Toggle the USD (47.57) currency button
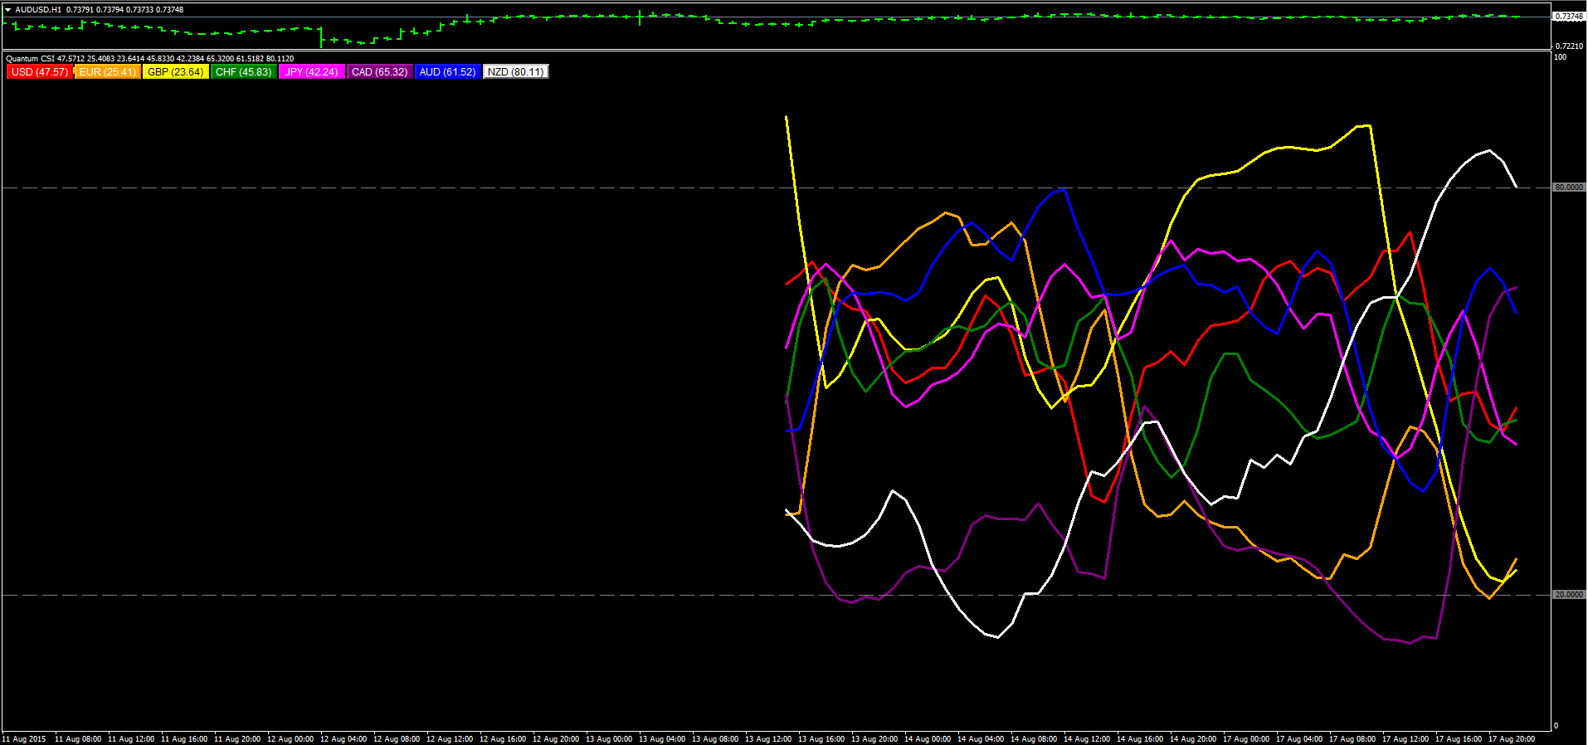1588x745 pixels. 39,72
